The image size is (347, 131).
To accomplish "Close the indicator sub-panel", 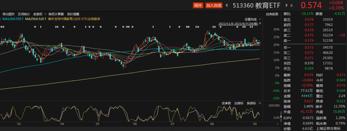I will tap(260, 103).
